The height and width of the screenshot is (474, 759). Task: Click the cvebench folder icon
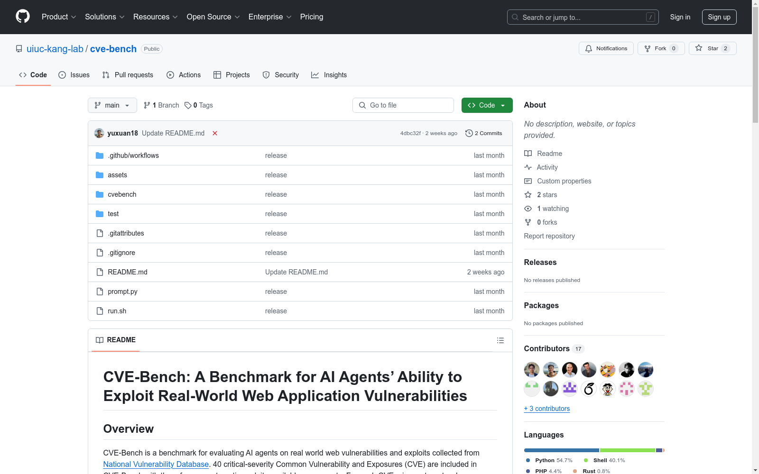(x=100, y=194)
